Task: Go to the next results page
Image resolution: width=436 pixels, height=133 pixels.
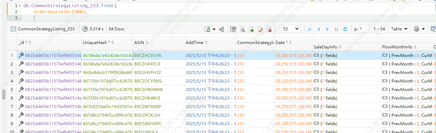Action: (x=327, y=29)
